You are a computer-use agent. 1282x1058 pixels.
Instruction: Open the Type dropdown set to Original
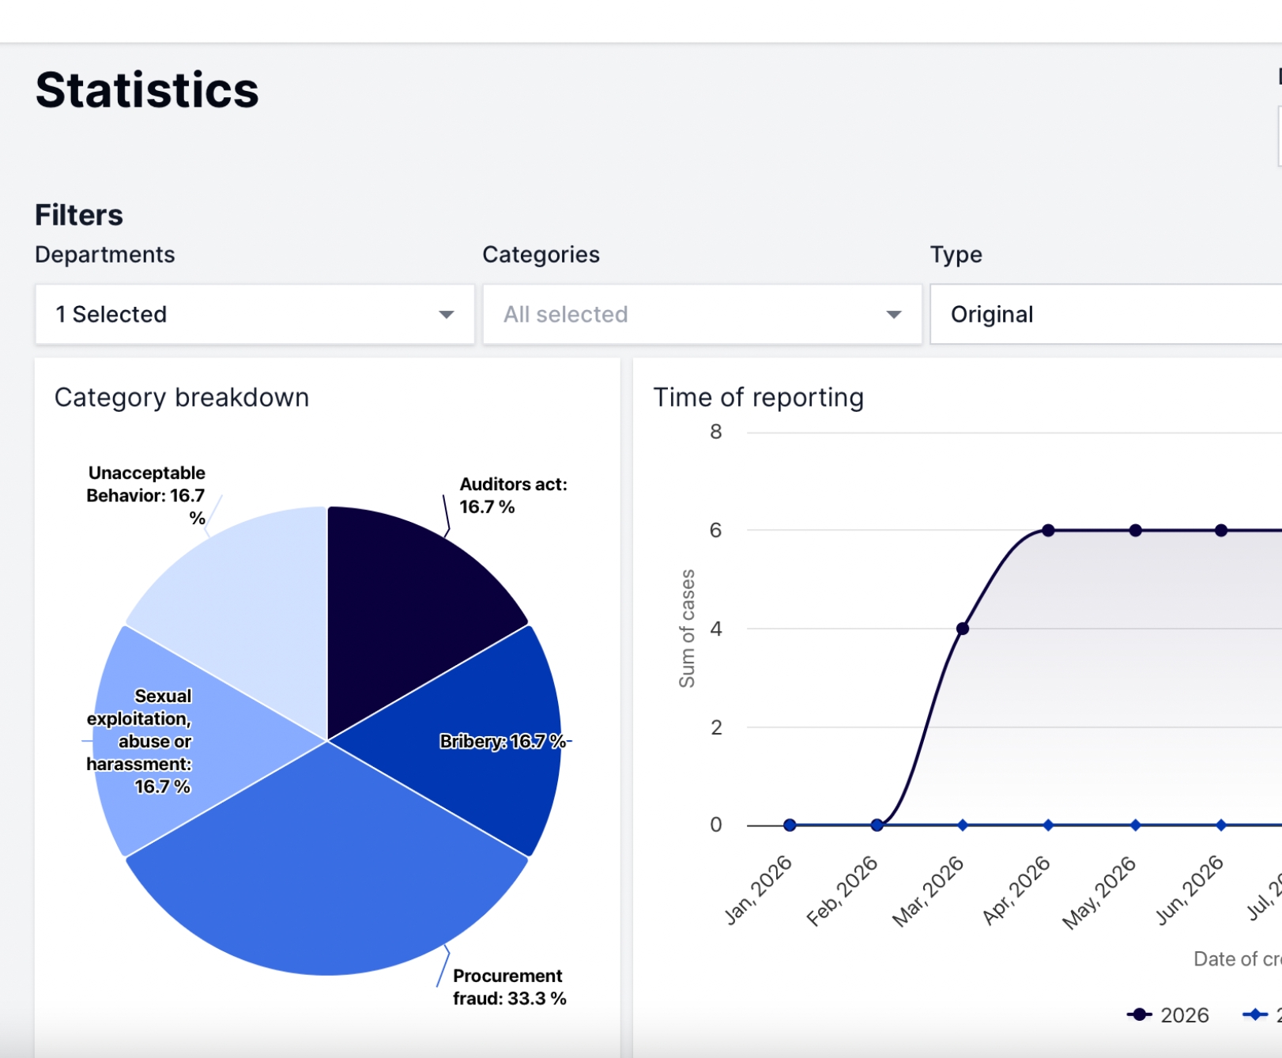[x=1105, y=315]
